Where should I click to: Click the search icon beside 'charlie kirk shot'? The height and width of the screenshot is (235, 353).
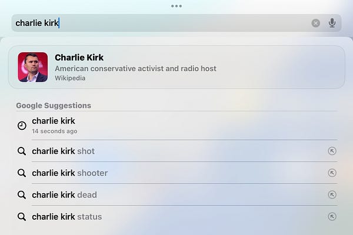point(22,151)
